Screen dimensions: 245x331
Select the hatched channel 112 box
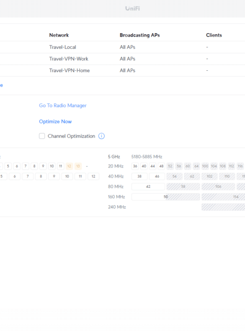pyautogui.click(x=231, y=166)
